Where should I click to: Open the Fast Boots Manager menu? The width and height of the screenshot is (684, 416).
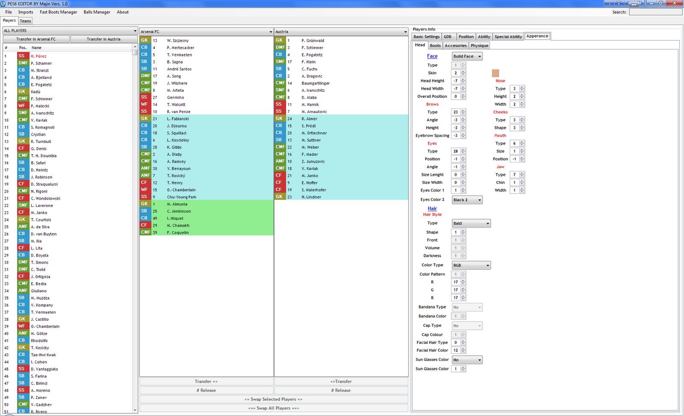point(58,12)
